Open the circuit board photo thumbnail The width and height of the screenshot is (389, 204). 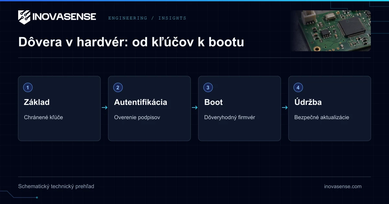click(x=330, y=31)
